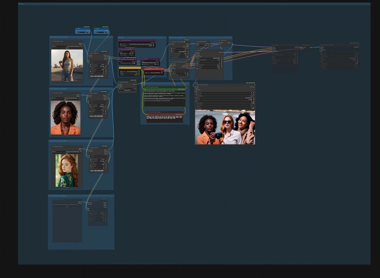Open help icon on Model Patch Torch Settings node
The image size is (380, 278).
point(135,60)
